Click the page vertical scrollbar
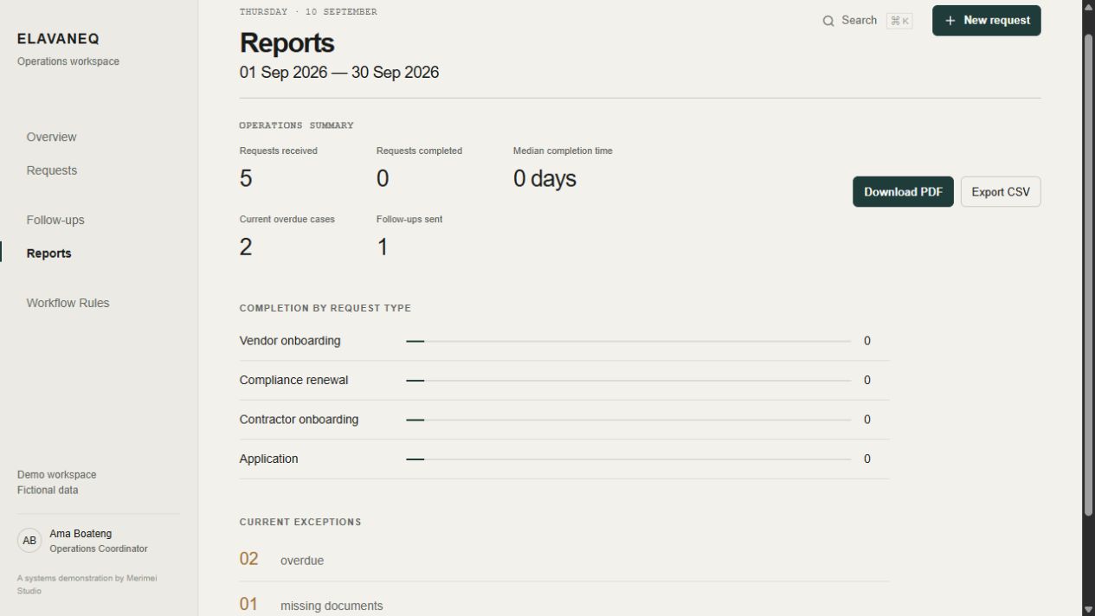Image resolution: width=1095 pixels, height=616 pixels. [1088, 277]
